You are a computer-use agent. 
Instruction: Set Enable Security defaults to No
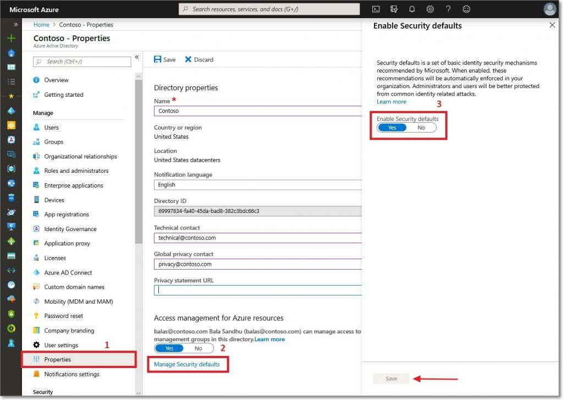[x=421, y=128]
